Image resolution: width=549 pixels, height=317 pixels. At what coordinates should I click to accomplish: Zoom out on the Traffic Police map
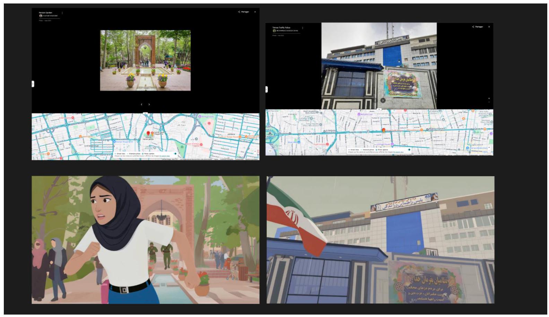[x=489, y=151]
